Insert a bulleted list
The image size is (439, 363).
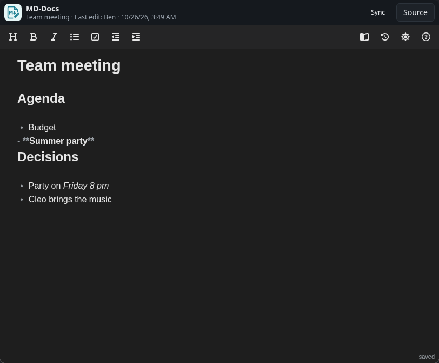click(75, 37)
